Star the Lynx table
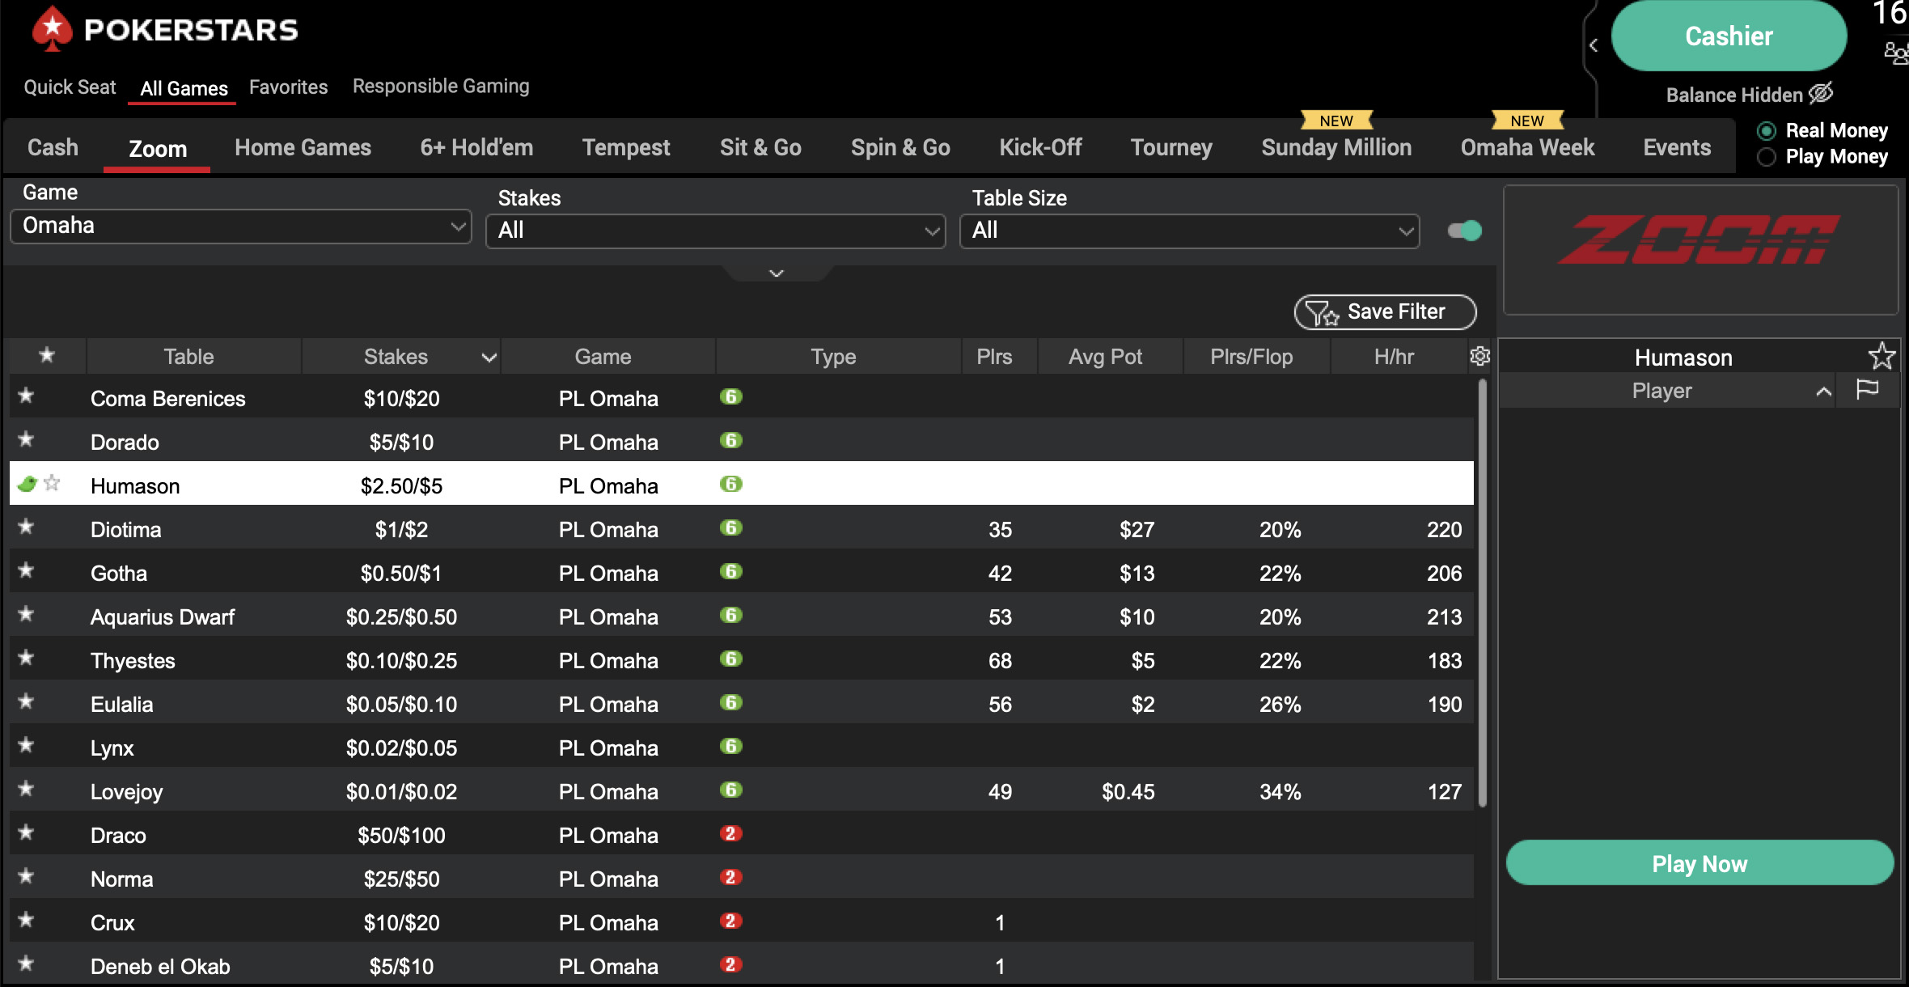The height and width of the screenshot is (987, 1909). (x=26, y=745)
